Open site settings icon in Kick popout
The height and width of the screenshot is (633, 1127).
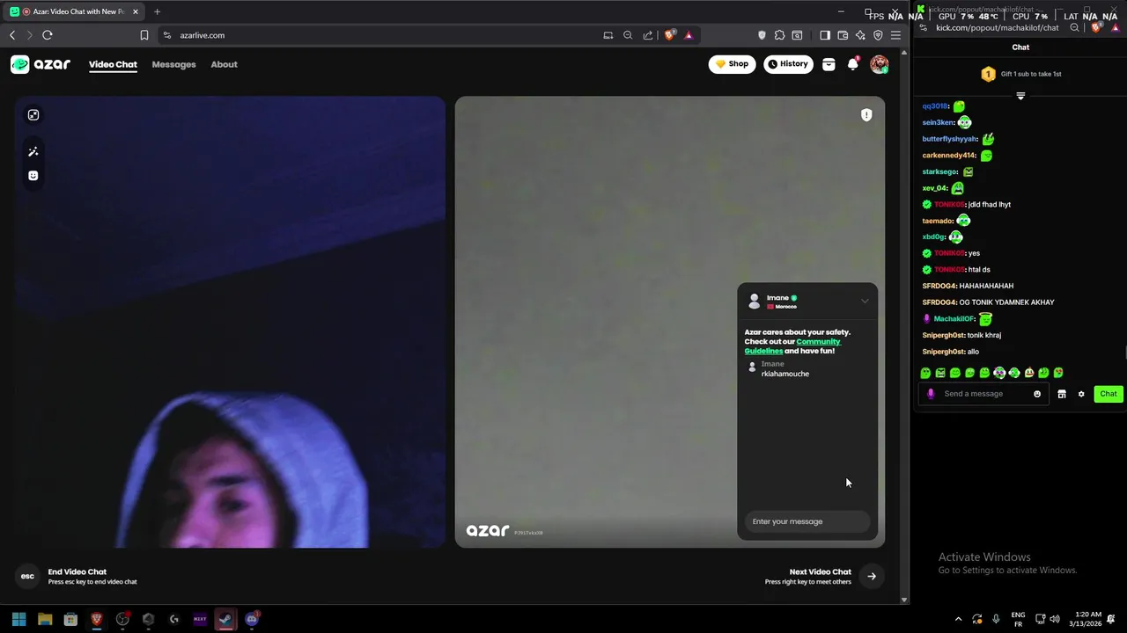924,27
